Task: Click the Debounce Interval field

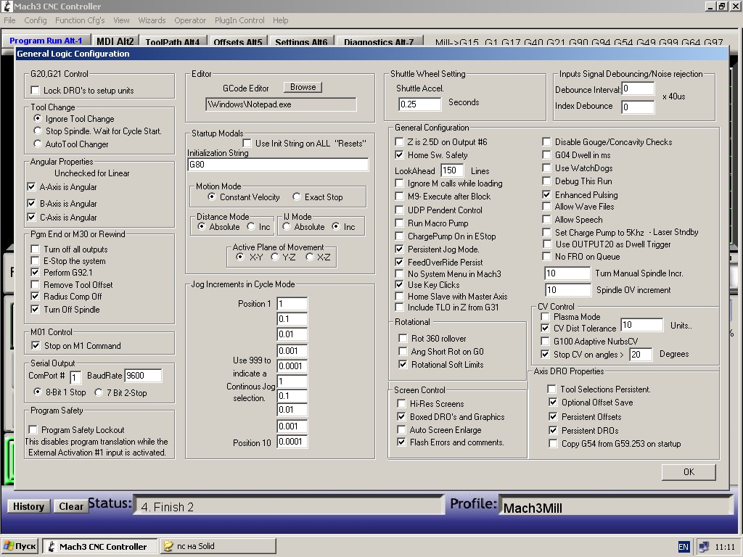Action: [x=638, y=88]
